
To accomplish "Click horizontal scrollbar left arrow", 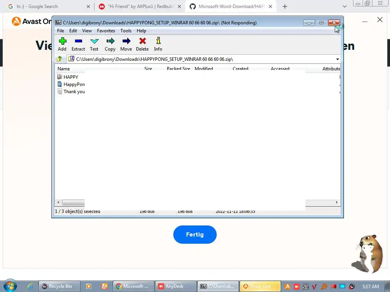I will 58,202.
